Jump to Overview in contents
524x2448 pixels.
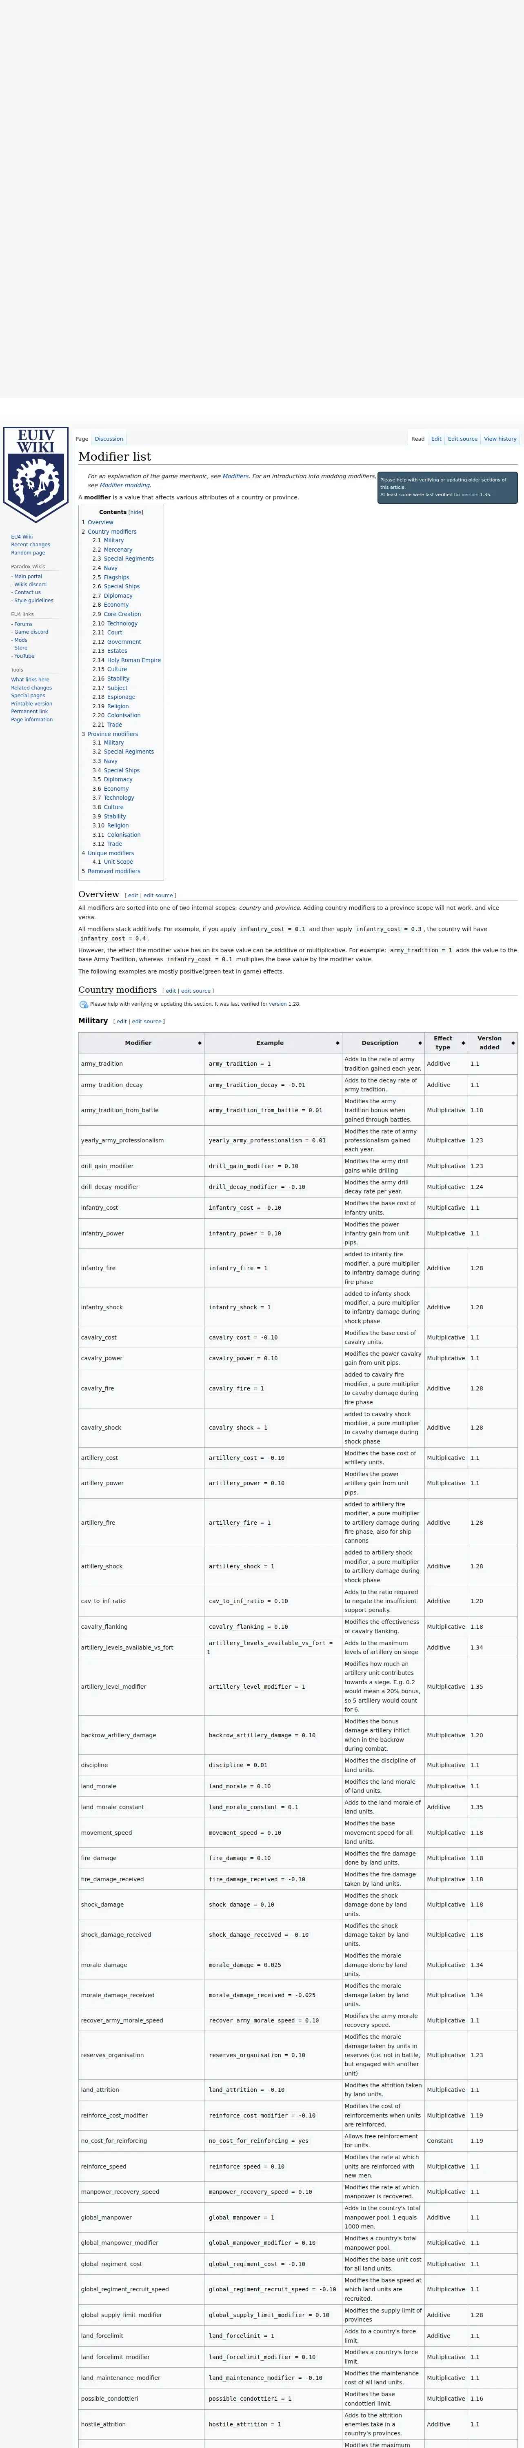(x=97, y=522)
